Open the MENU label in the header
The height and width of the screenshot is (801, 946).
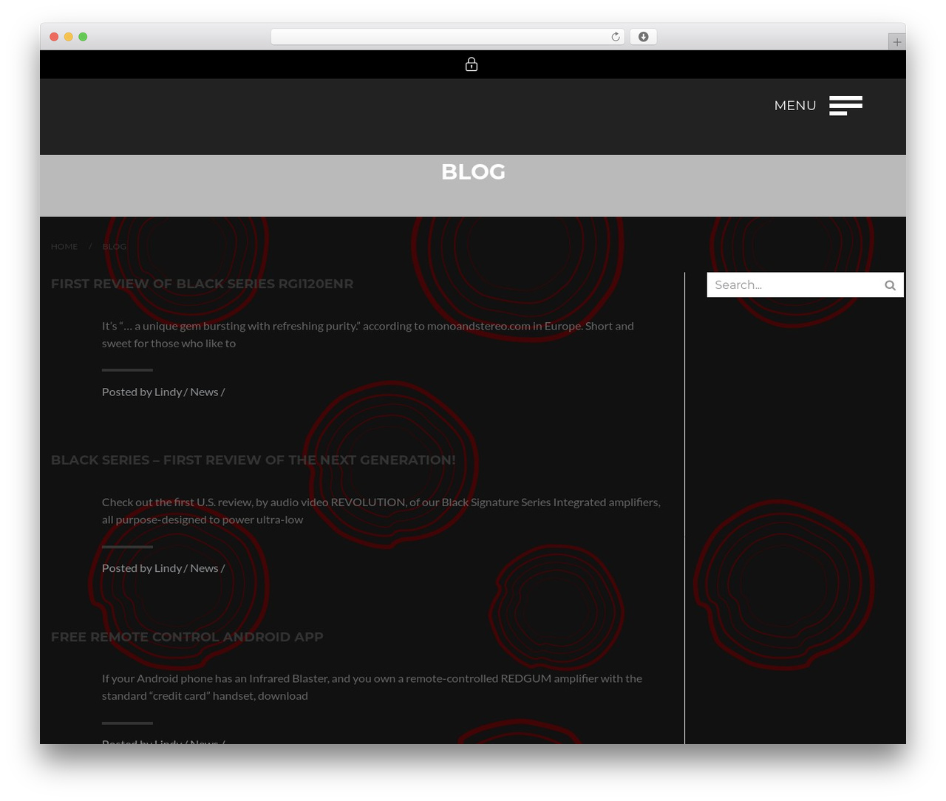click(795, 106)
